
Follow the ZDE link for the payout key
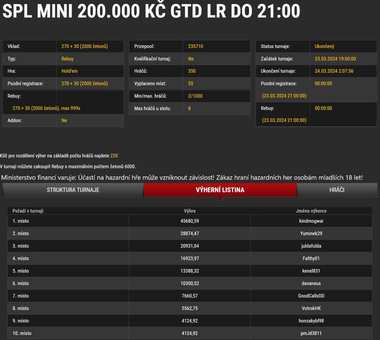(114, 156)
